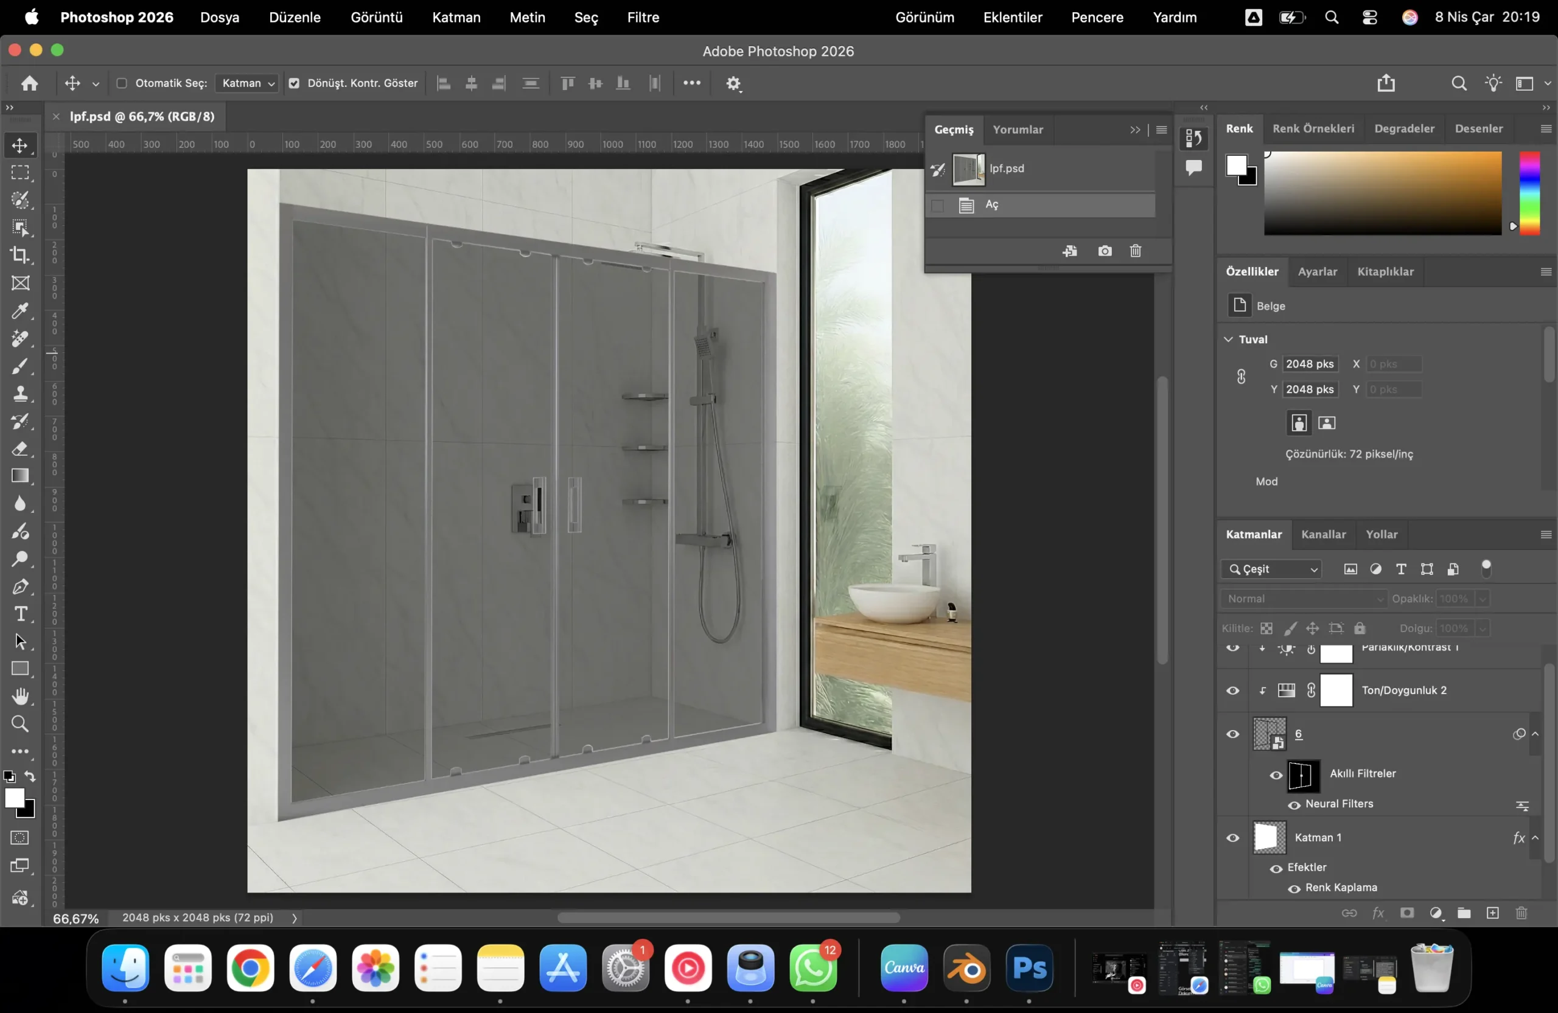Image resolution: width=1558 pixels, height=1013 pixels.
Task: Select the Hand tool
Action: (20, 696)
